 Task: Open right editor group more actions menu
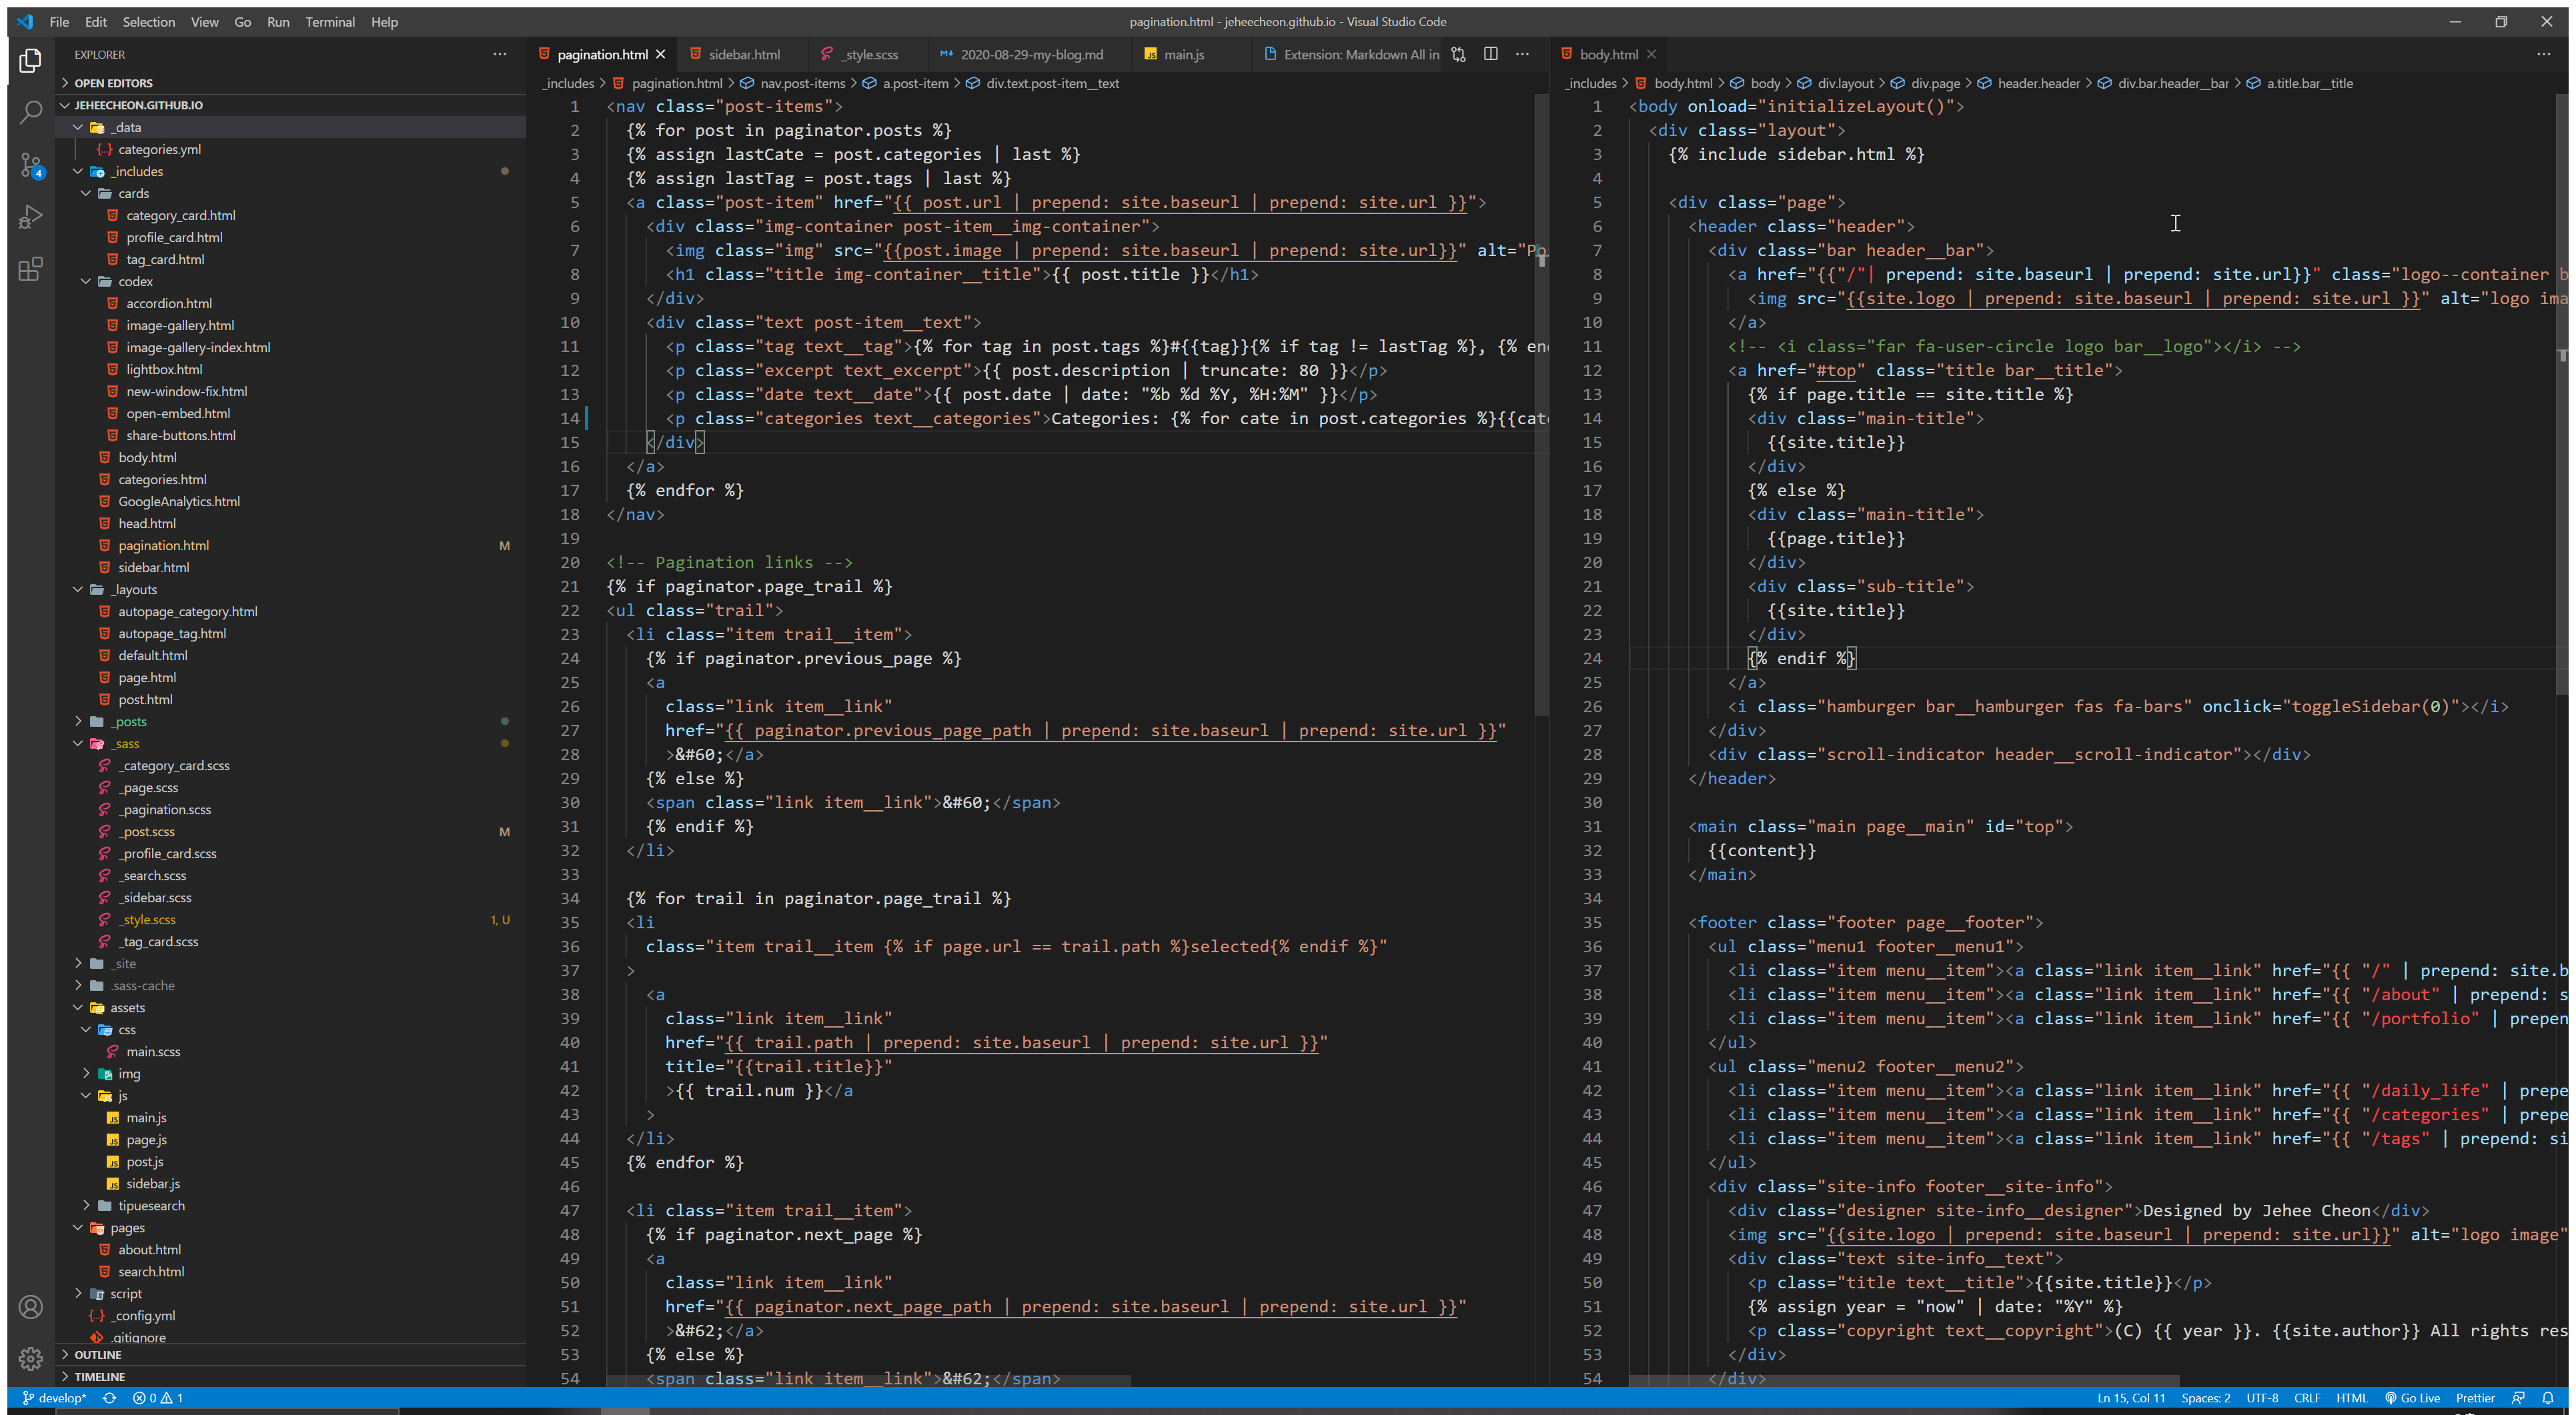[2543, 54]
